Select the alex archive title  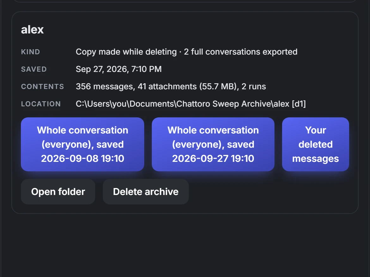point(32,30)
